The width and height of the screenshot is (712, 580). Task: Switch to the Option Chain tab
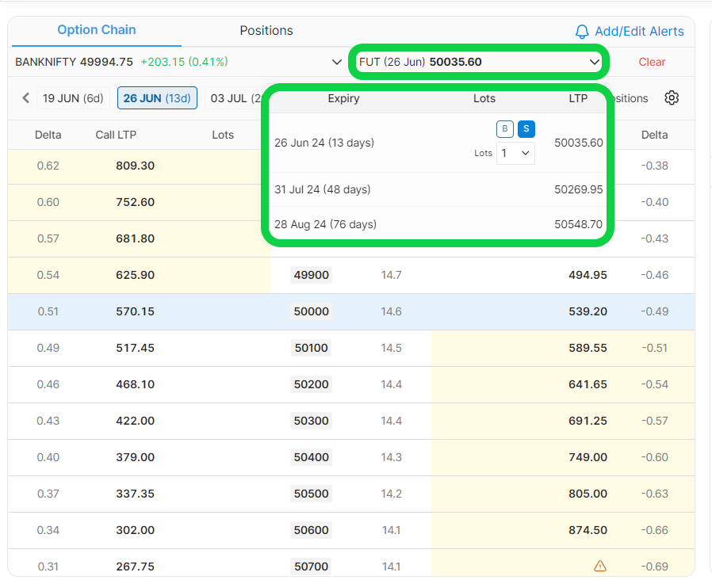(x=96, y=30)
